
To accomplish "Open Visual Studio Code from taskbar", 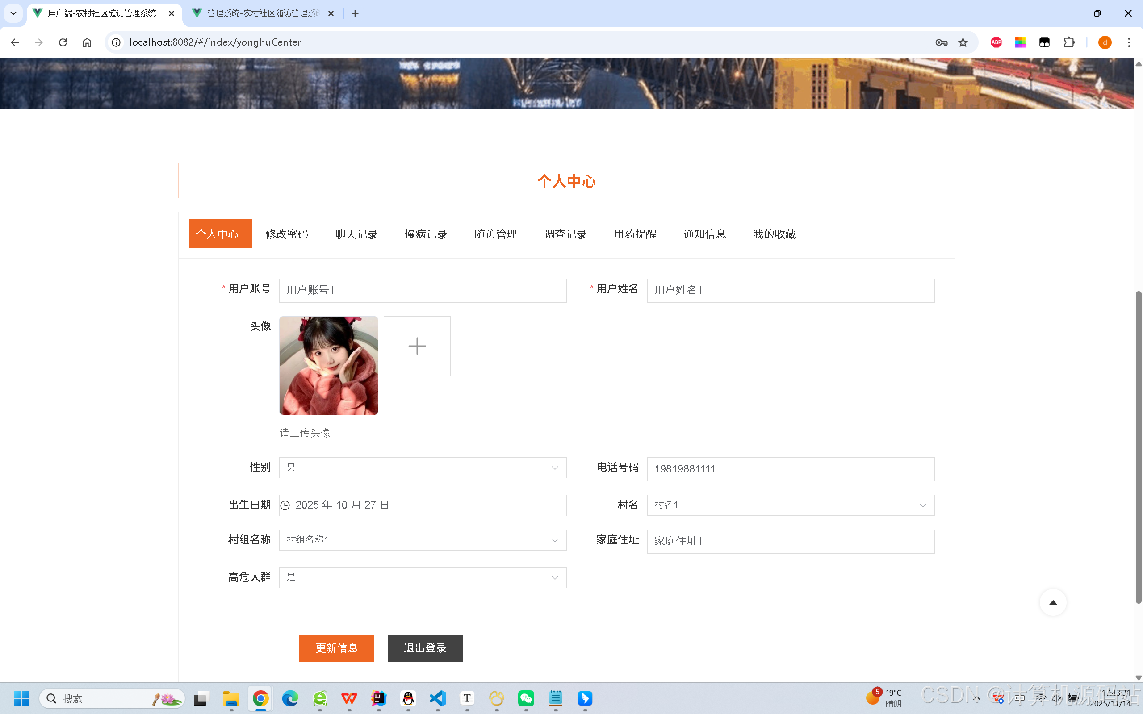I will (x=437, y=698).
